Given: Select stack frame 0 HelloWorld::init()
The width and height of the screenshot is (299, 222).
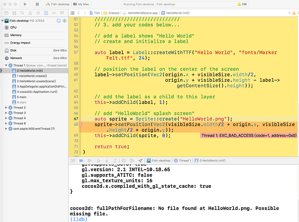Looking at the screenshot, I should (34, 71).
